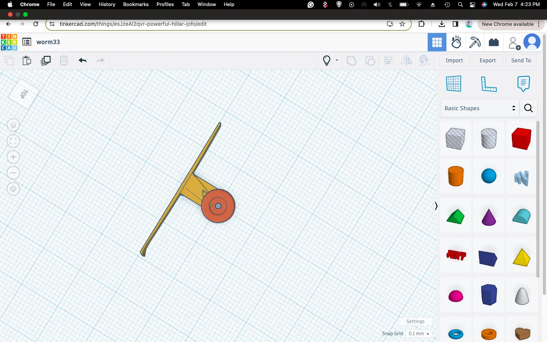Click the Align tool icon

[x=388, y=60]
